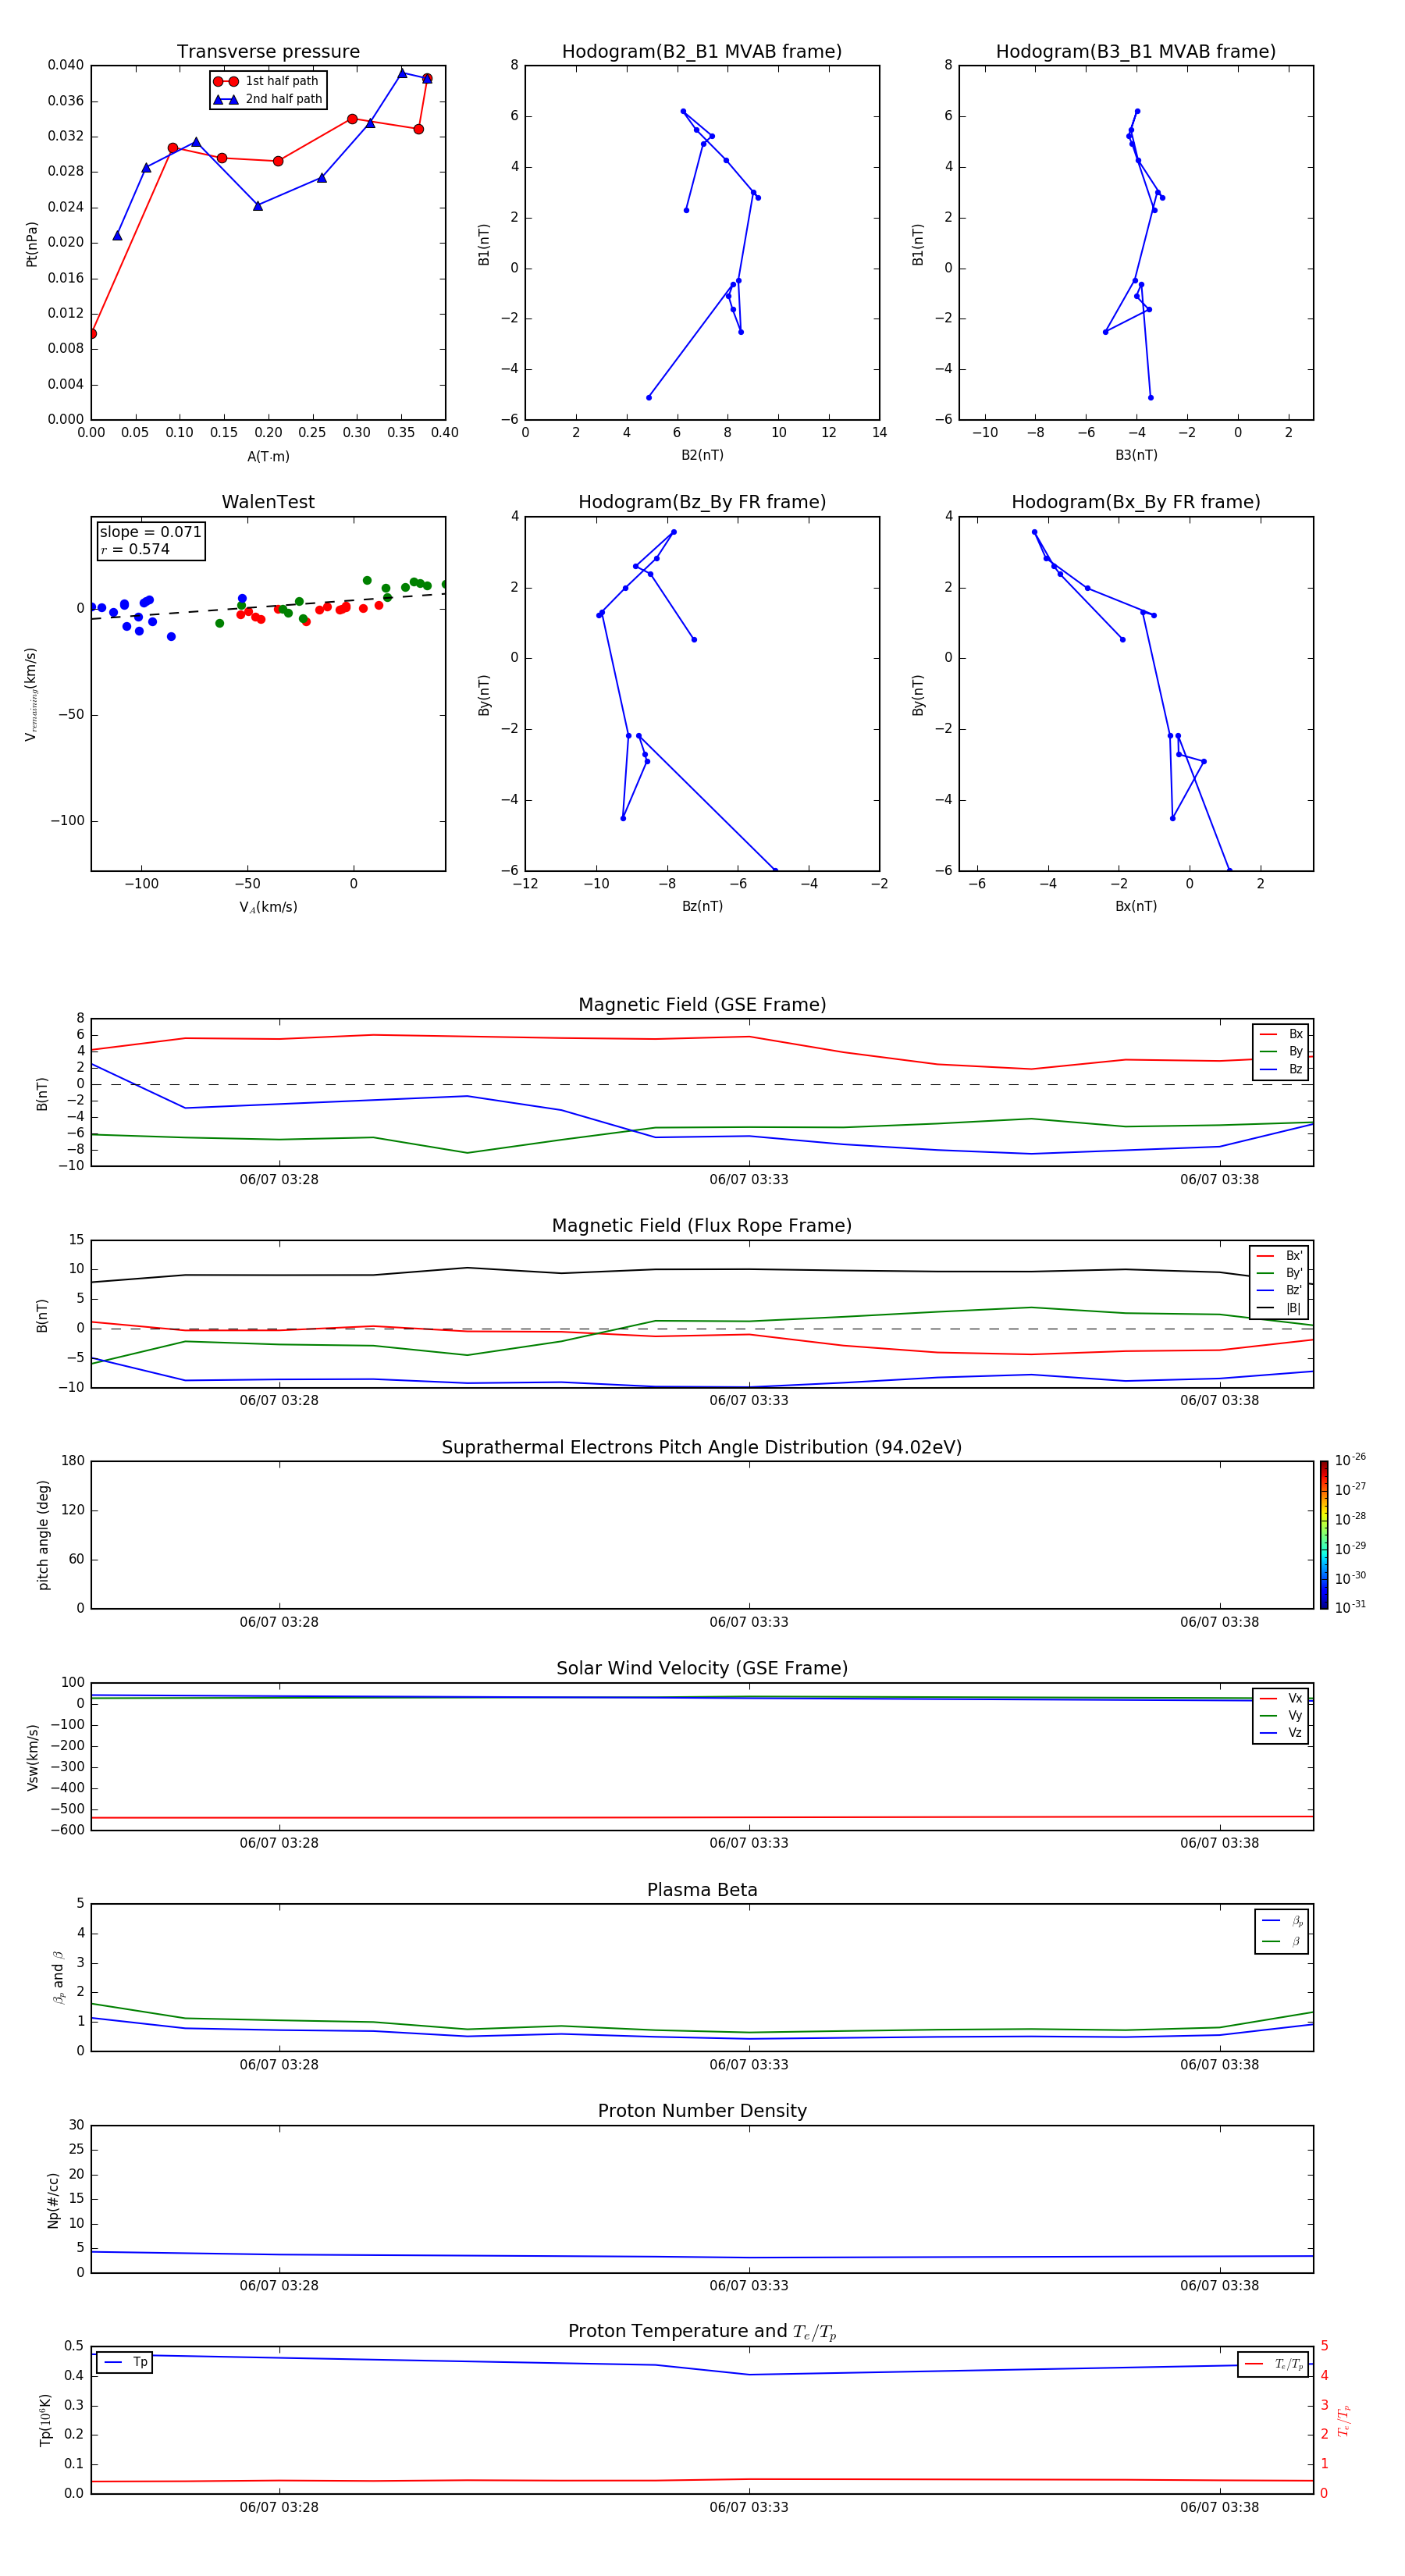This screenshot has height=2576, width=1405.
Task: Select the '2nd half path' legend entry
Action: [267, 99]
